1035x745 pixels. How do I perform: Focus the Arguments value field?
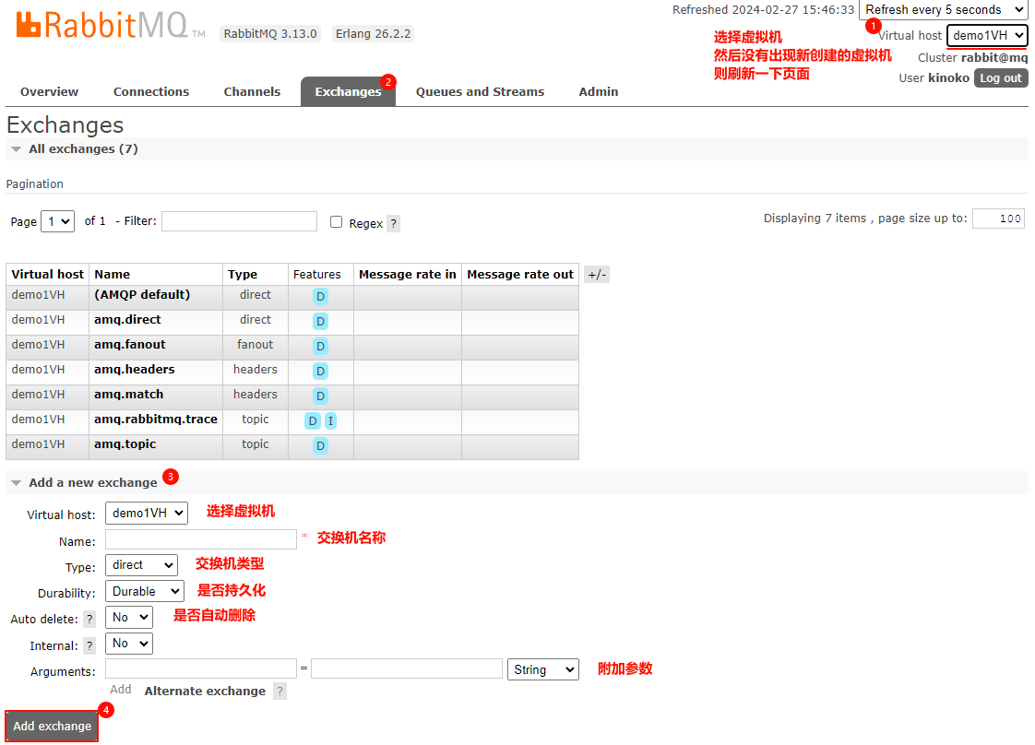click(407, 668)
